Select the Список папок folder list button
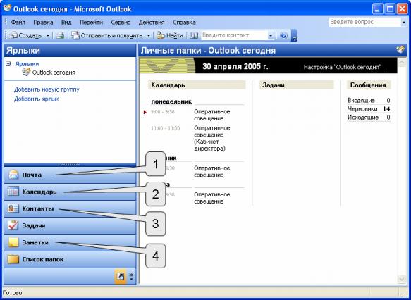411x300 pixels. pyautogui.click(x=70, y=259)
